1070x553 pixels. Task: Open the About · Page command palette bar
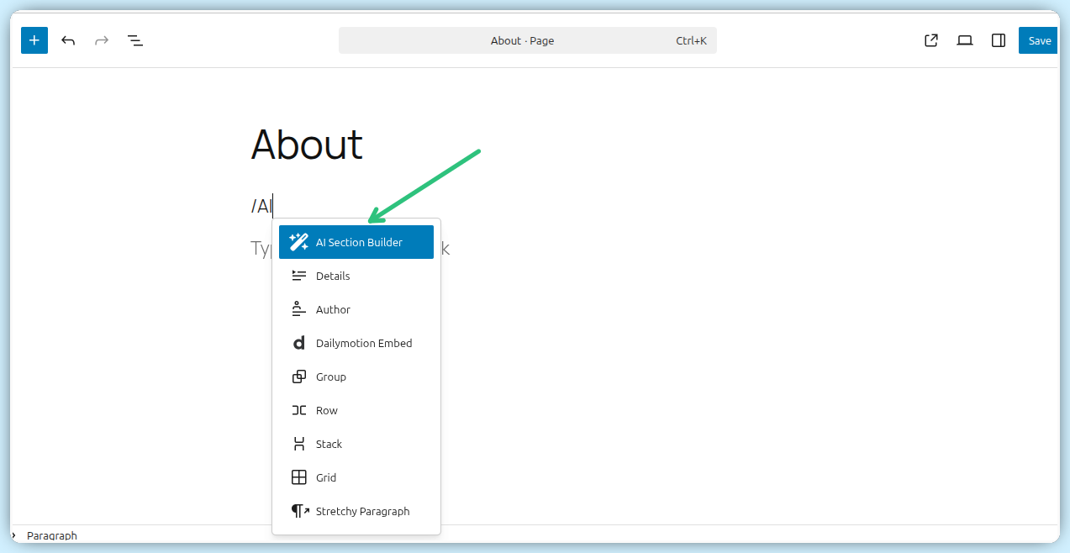(x=527, y=40)
